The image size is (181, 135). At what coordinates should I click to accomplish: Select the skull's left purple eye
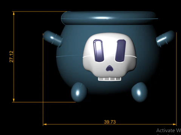pyautogui.click(x=98, y=51)
